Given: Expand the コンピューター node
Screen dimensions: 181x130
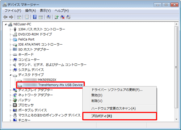Looking at the screenshot, I should pyautogui.click(x=10, y=60).
